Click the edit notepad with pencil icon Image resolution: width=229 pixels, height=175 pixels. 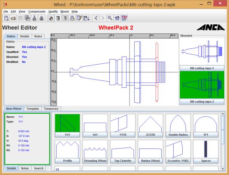[79, 18]
